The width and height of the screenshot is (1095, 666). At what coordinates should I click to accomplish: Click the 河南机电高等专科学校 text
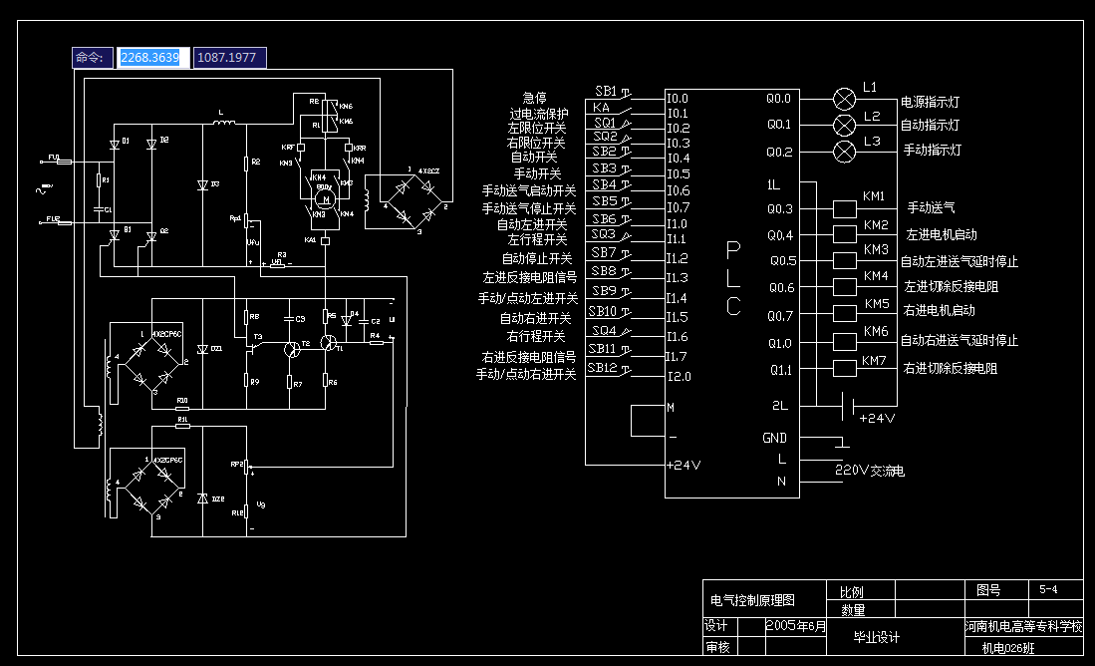(x=1024, y=627)
